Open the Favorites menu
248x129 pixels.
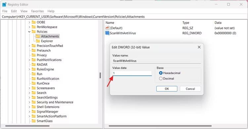(x=37, y=11)
